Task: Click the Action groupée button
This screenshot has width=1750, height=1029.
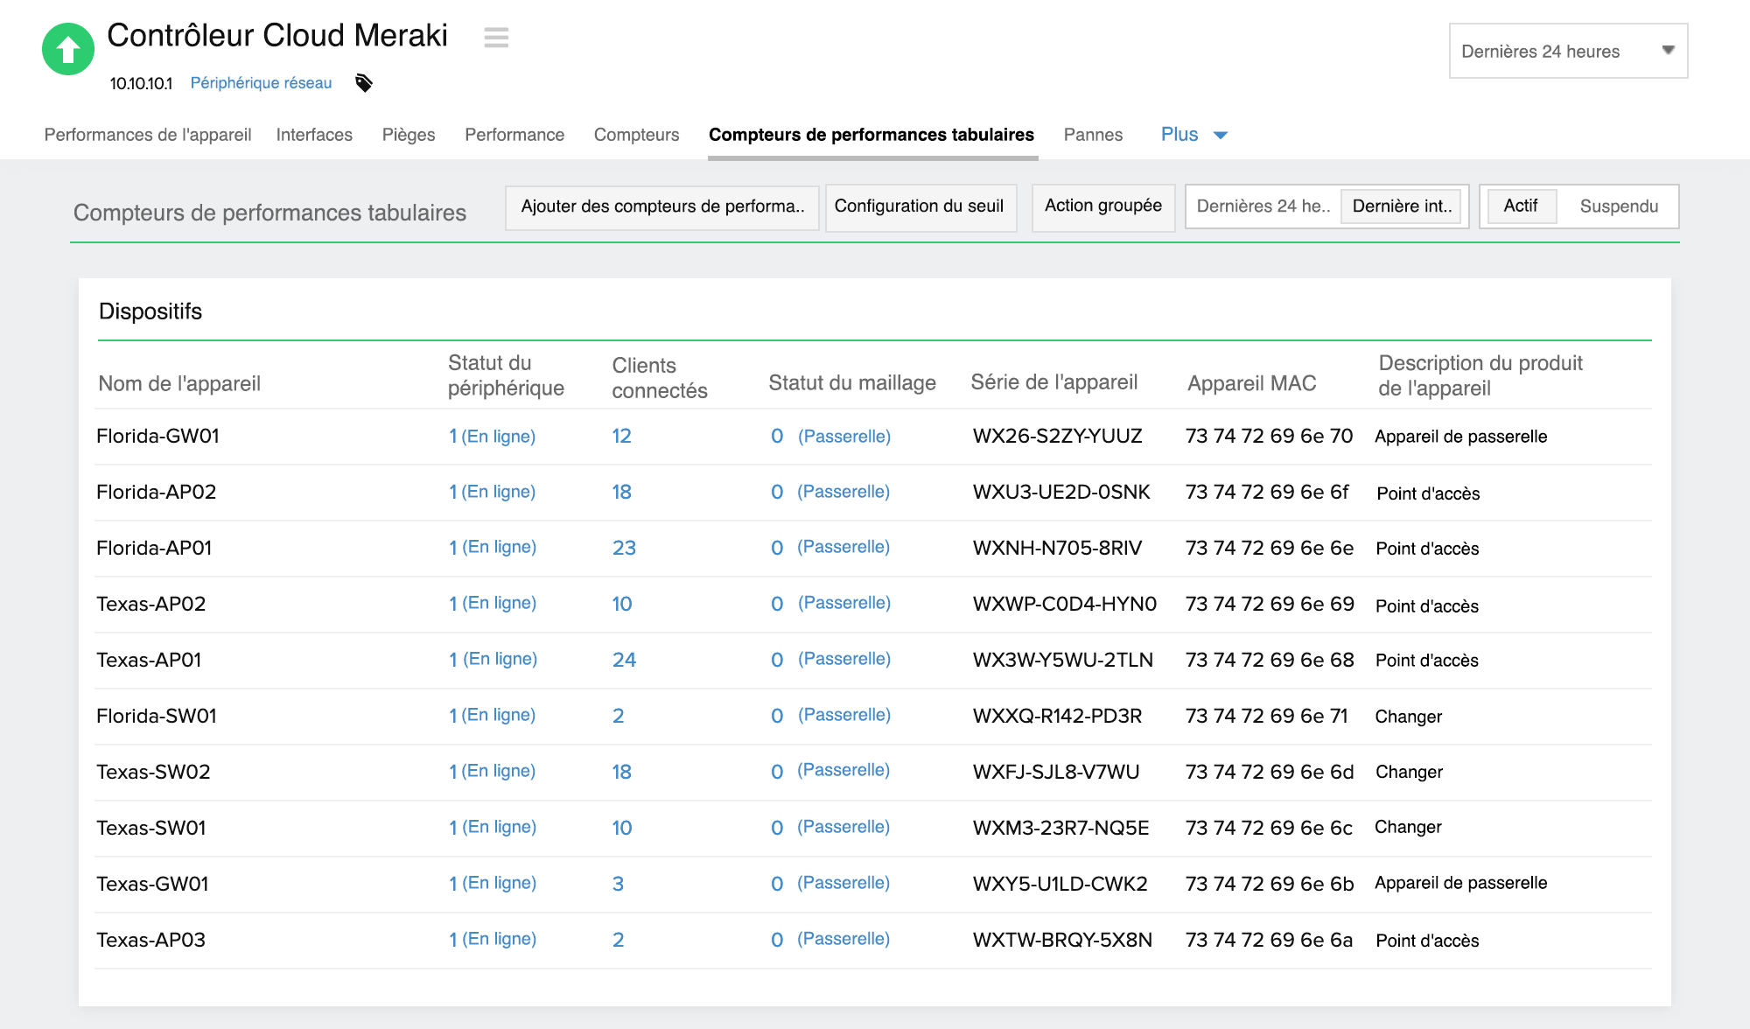Action: 1102,207
